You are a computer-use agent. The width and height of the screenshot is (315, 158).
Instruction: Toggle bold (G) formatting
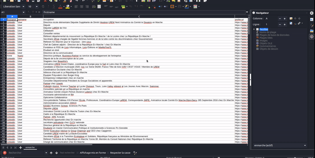click(x=43, y=7)
